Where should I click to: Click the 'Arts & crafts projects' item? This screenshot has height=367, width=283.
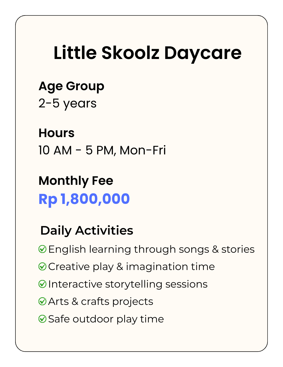point(101,301)
